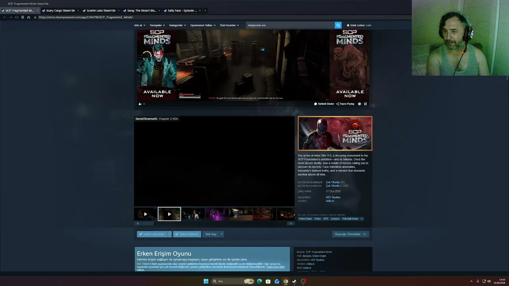This screenshot has height=286, width=509.
Task: Expand the Özel Kısımlar menu
Action: (229, 25)
